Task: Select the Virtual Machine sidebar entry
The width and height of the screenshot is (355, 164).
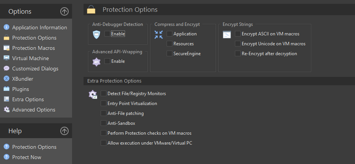Action: [x=31, y=58]
